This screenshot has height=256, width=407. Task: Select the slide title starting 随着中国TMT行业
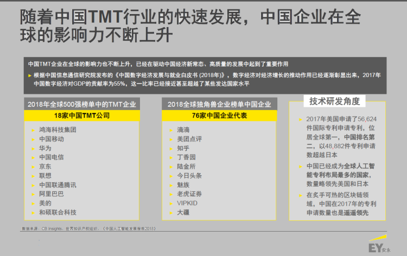(190, 25)
